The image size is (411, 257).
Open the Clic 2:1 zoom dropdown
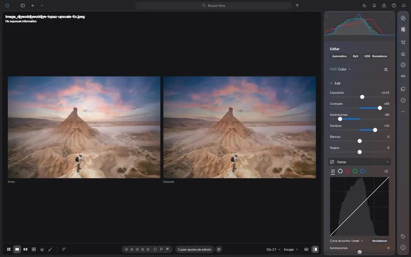273,249
